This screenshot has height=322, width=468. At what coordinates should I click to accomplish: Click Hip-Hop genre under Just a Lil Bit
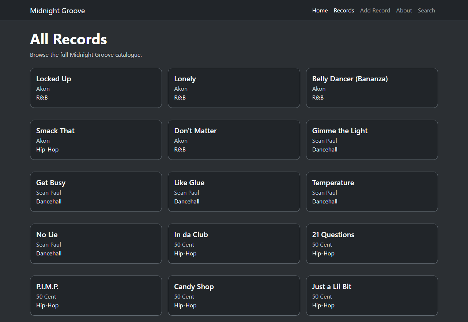(323, 305)
